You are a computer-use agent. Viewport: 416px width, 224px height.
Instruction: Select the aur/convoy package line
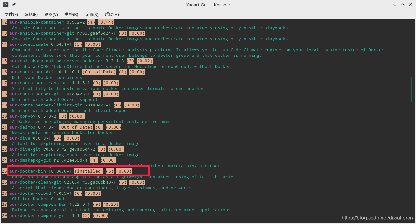pos(43,116)
